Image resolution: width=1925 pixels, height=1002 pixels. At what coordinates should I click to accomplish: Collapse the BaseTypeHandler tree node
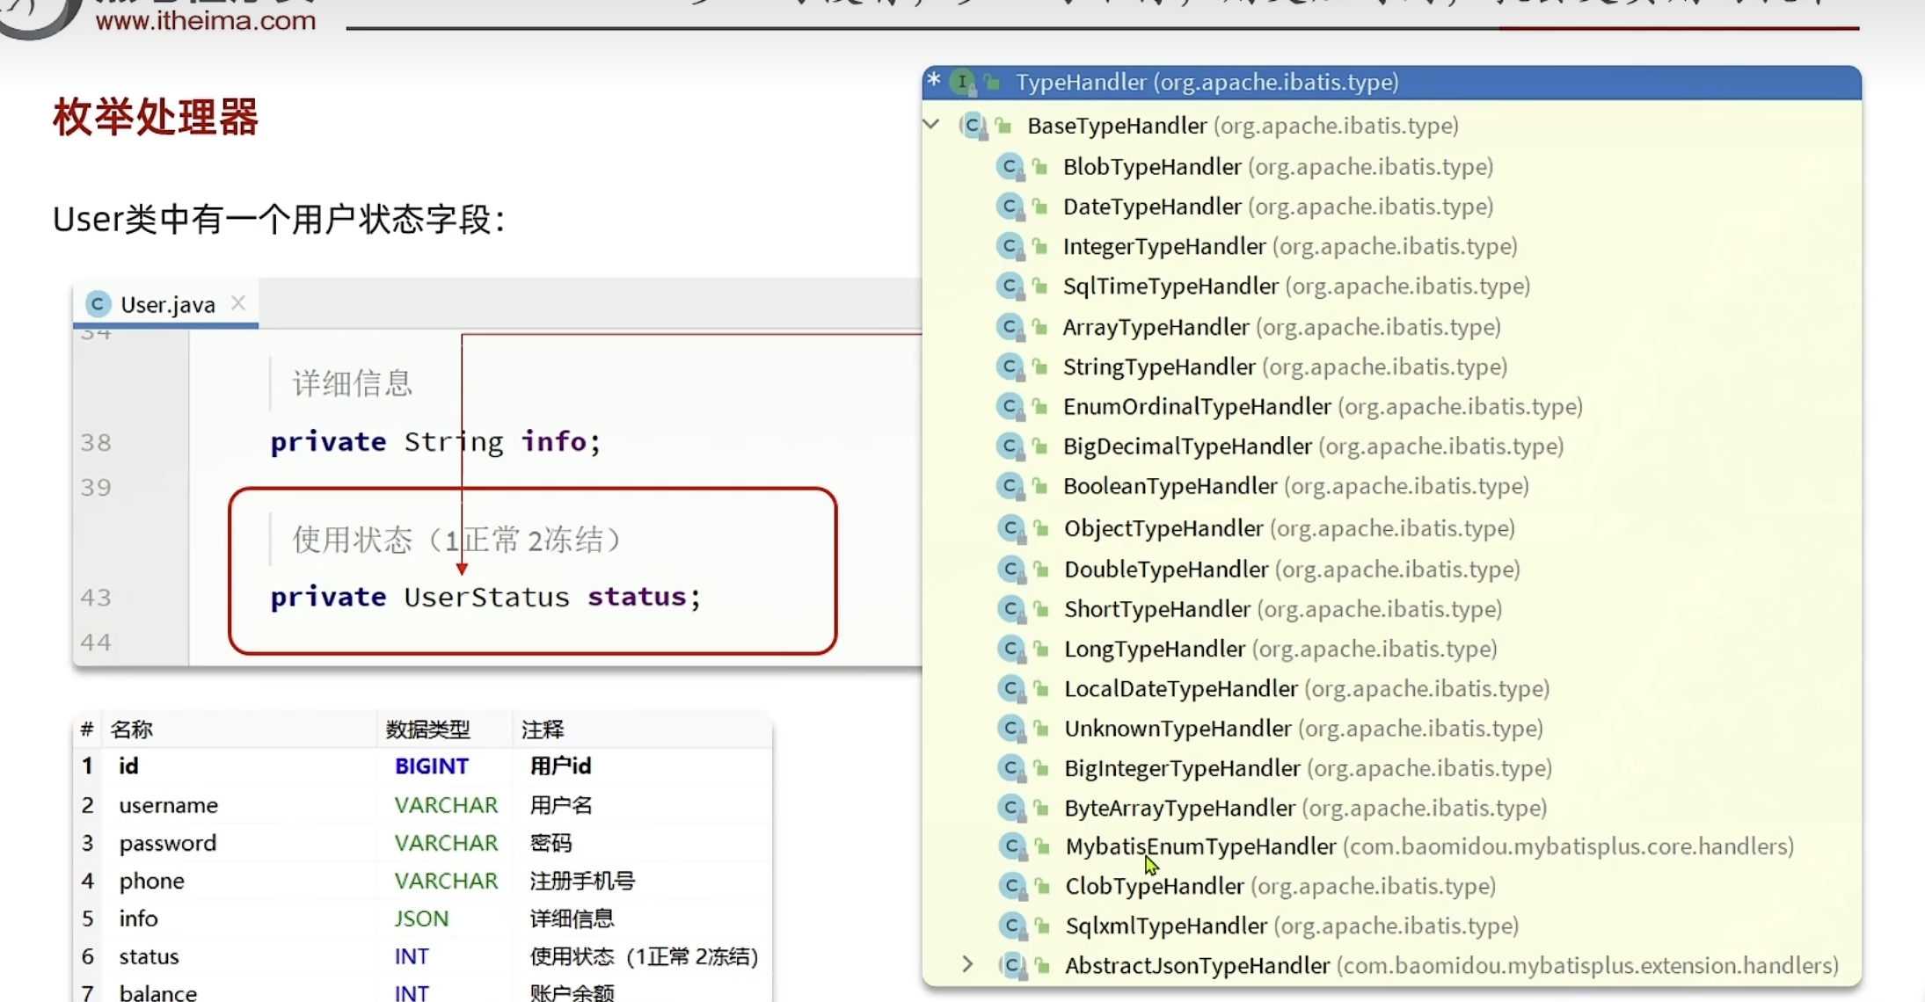(932, 125)
